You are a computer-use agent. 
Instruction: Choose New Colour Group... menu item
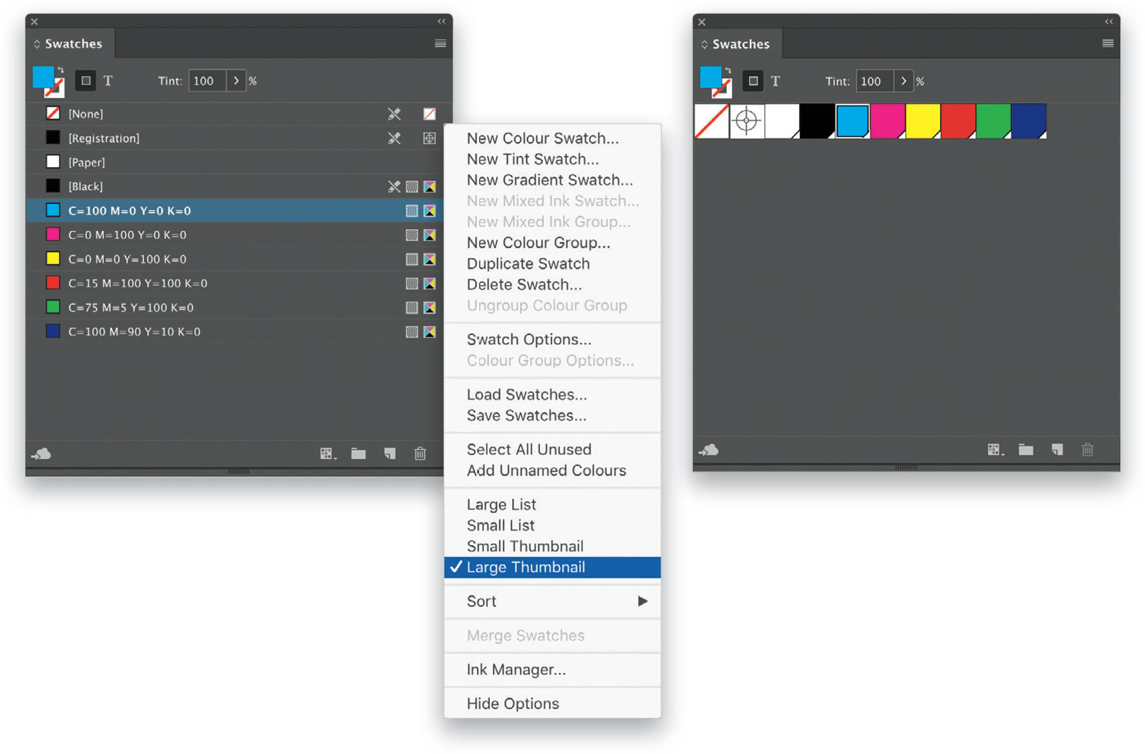pos(553,243)
